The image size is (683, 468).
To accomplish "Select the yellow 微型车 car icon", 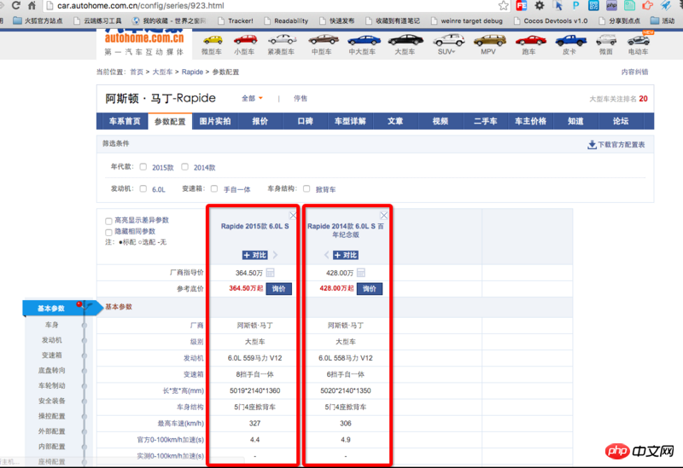I will coord(212,40).
